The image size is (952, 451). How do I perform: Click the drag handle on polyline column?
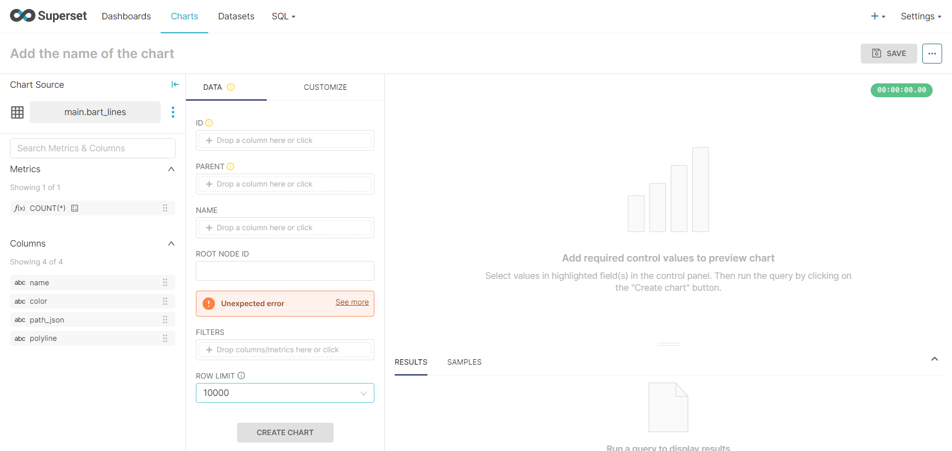click(x=165, y=338)
